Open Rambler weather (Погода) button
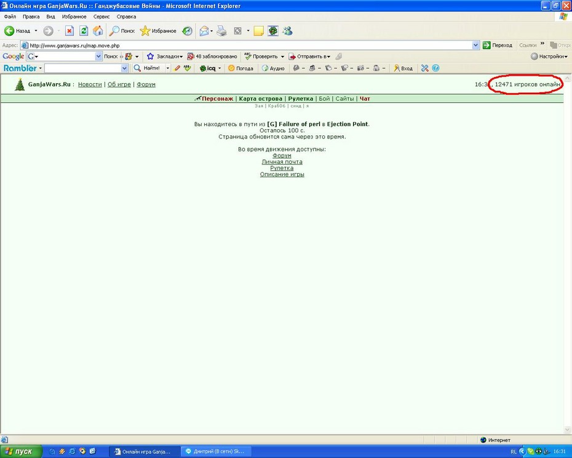572x458 pixels. (240, 68)
